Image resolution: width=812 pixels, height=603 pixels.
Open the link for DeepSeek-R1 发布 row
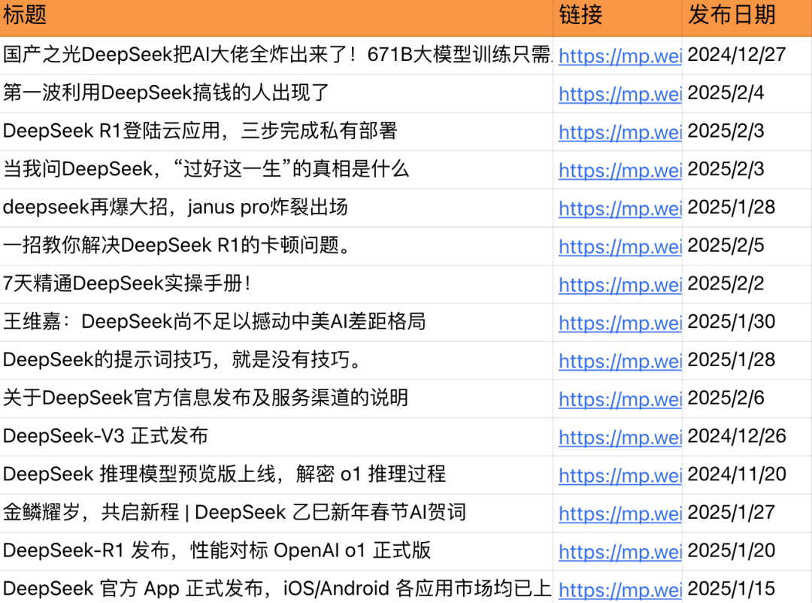620,552
